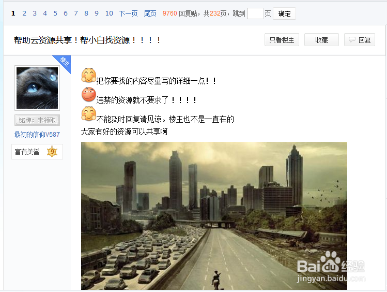The height and width of the screenshot is (292, 387).
Task: Click the 9760 reply count text
Action: point(170,13)
